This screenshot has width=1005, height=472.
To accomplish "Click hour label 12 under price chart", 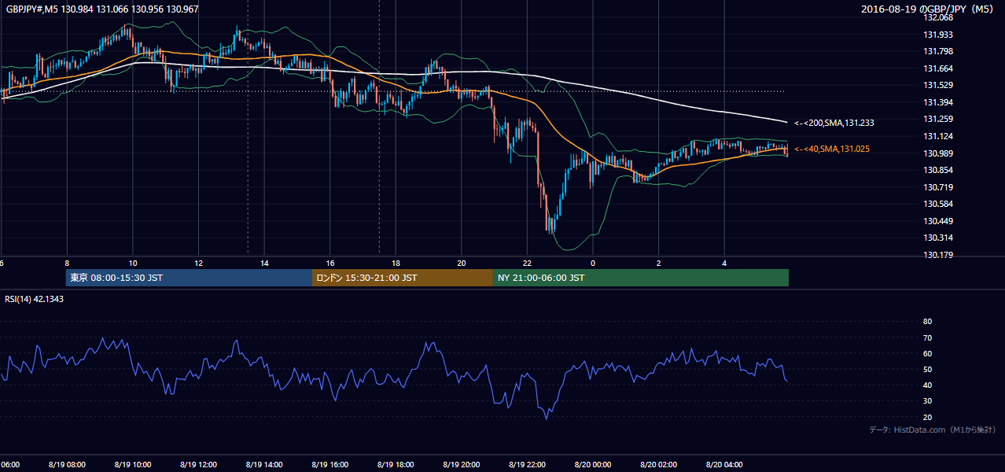I will [x=199, y=263].
